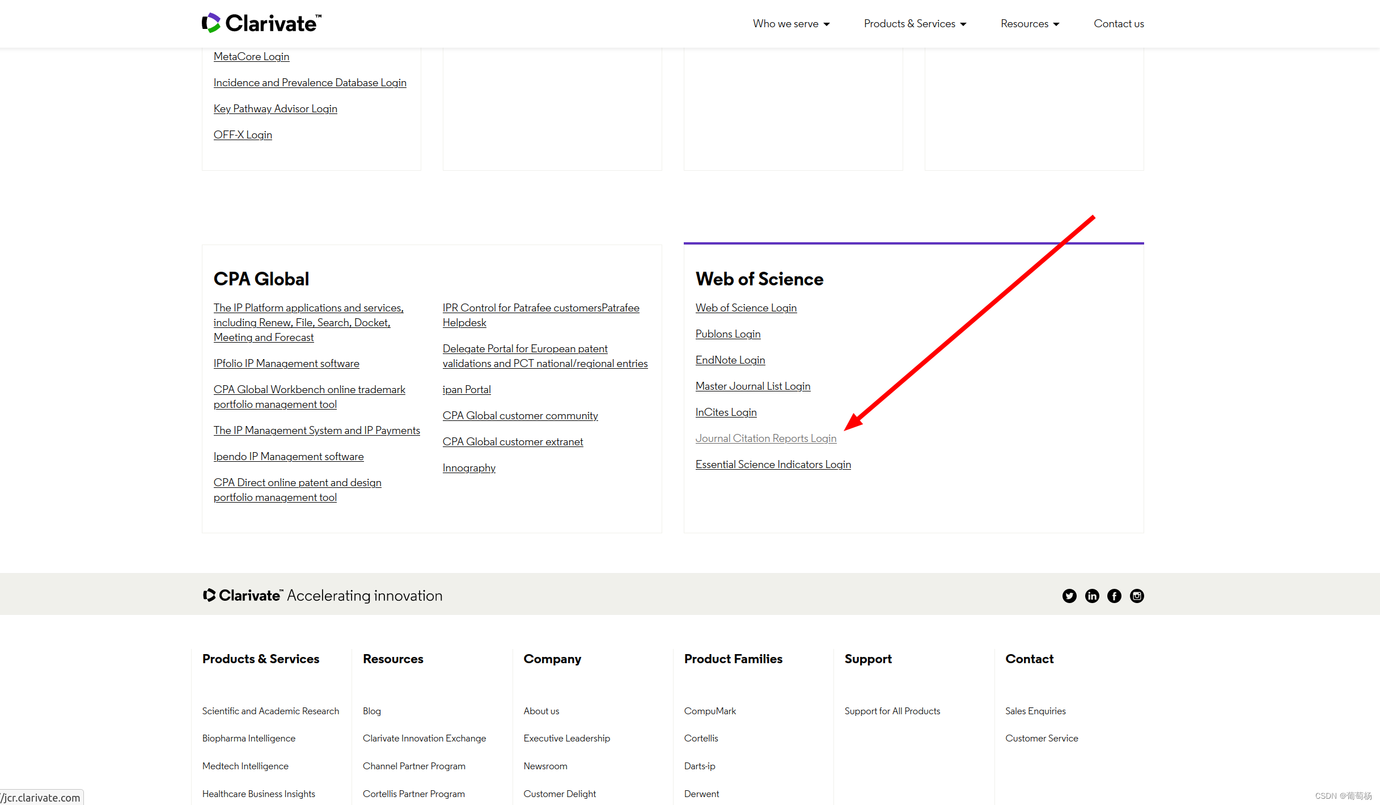Click the Clarivate logo in header
Viewport: 1380px width, 805px height.
(x=261, y=23)
